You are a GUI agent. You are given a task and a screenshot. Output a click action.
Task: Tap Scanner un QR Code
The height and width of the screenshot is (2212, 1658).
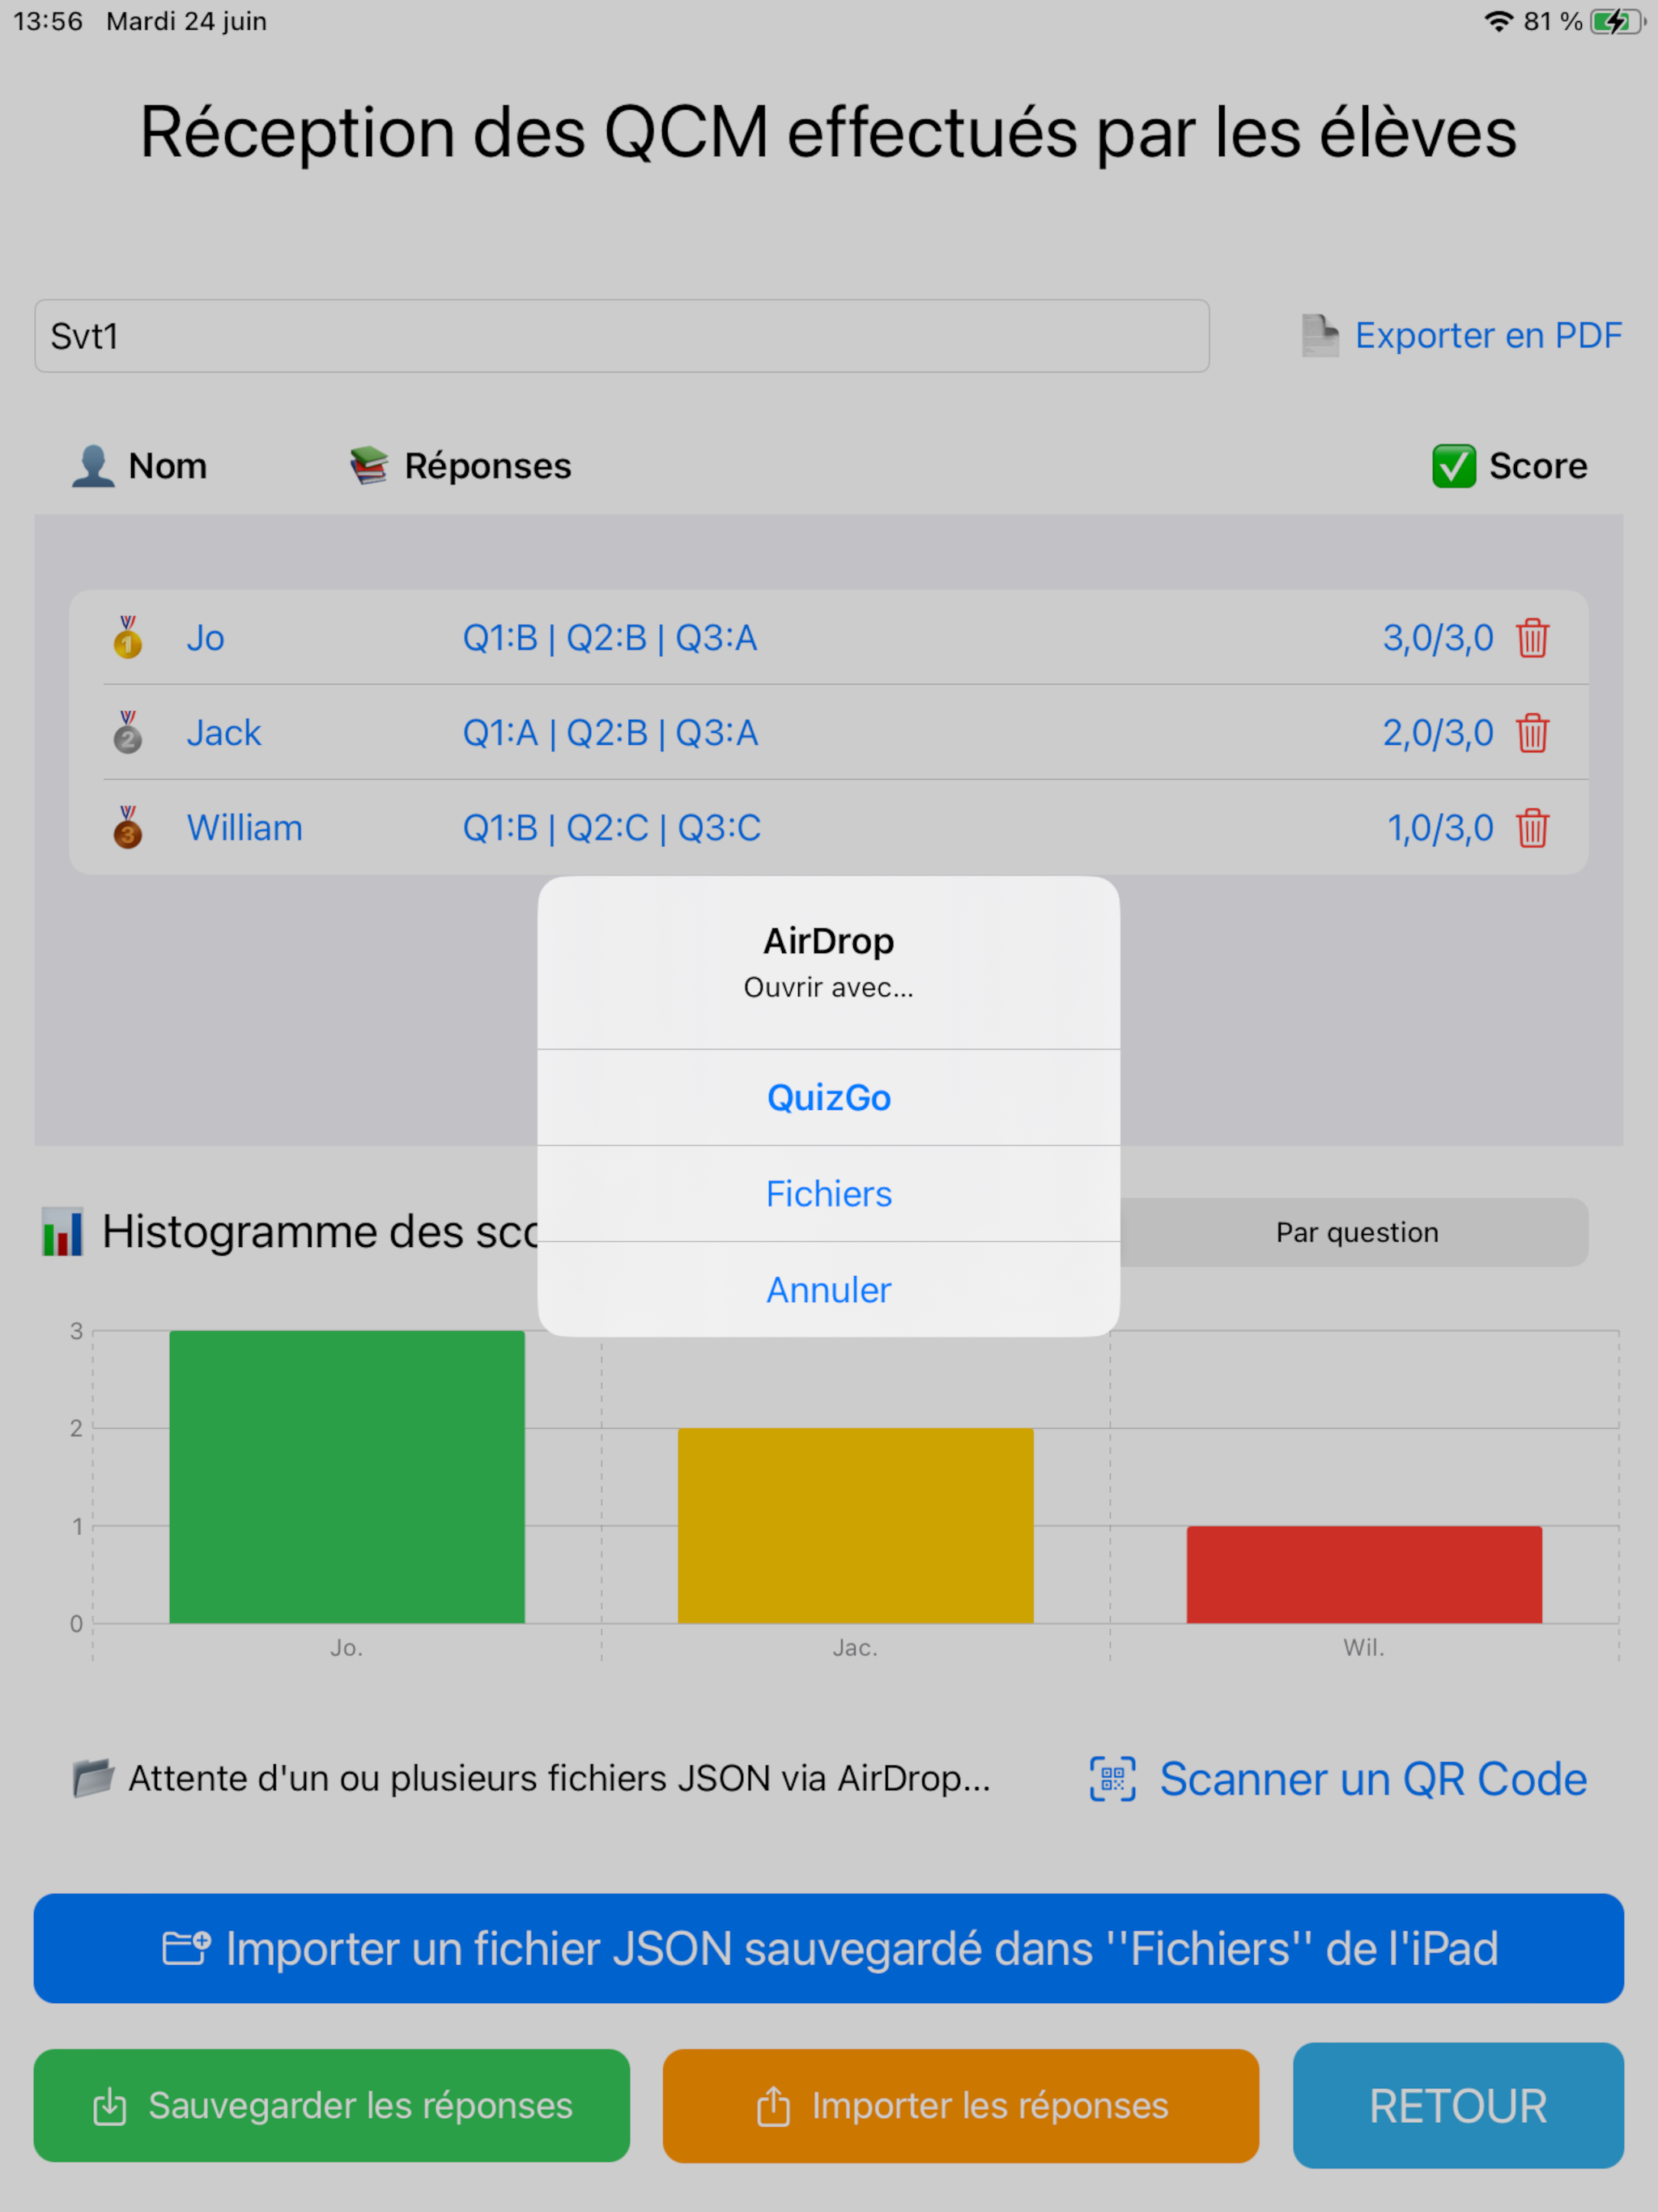click(1373, 1780)
